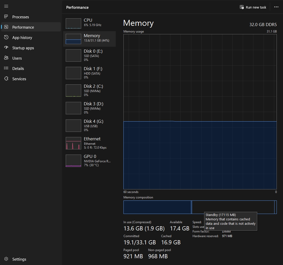Select the Ethernet S: 0 R: 72.0 Kbps entry

[x=89, y=143]
